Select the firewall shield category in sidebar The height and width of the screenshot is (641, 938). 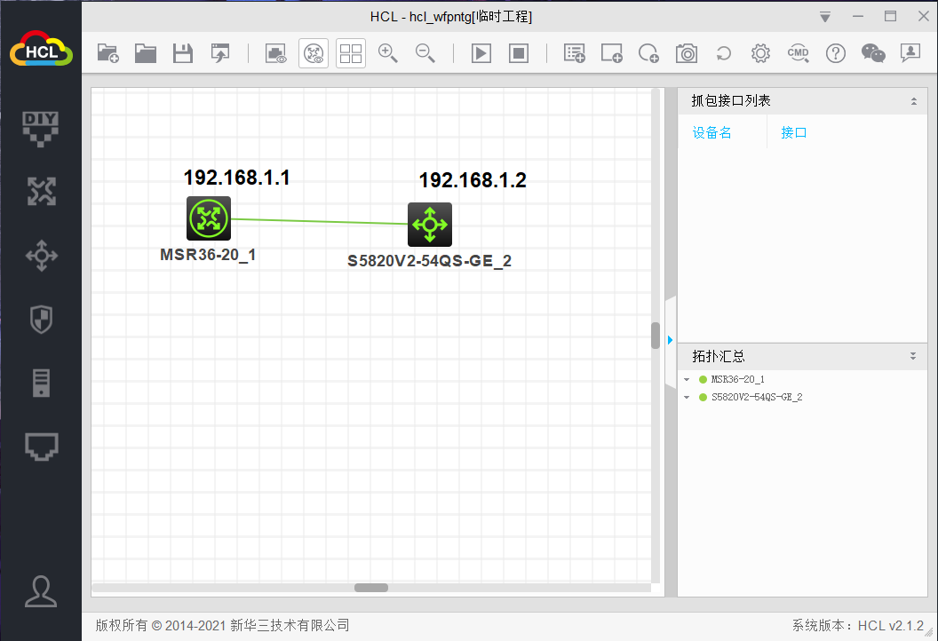click(x=41, y=319)
